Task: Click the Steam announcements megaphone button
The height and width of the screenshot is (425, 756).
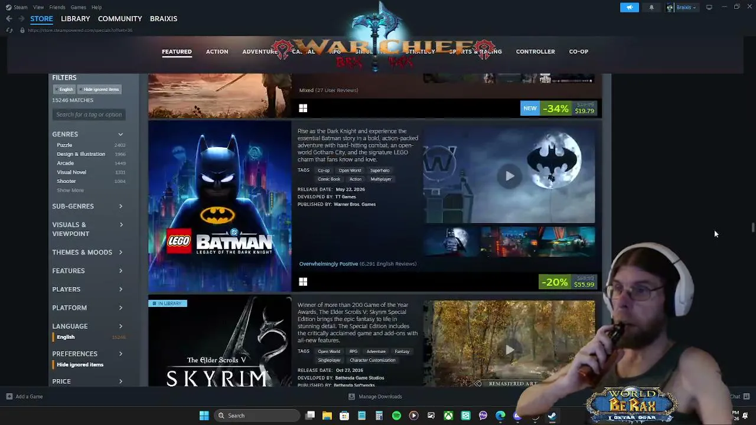Action: pyautogui.click(x=630, y=7)
